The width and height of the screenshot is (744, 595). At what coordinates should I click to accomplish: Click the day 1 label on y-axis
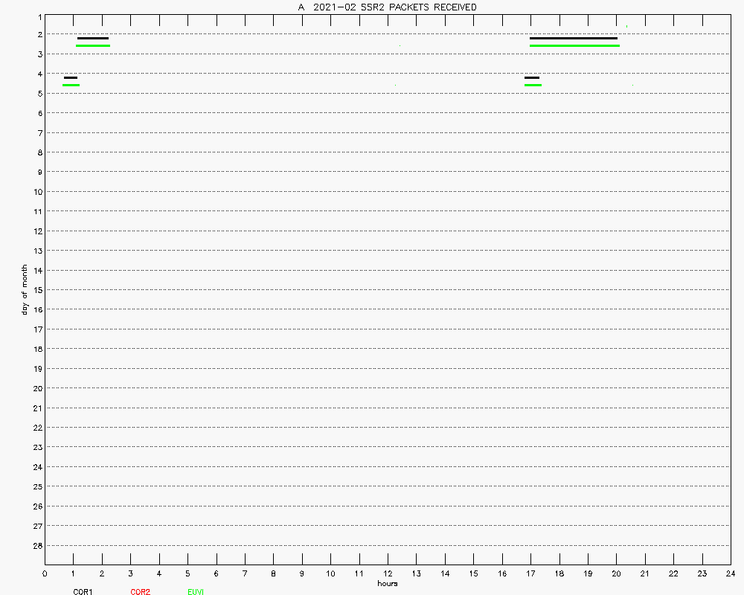point(39,15)
